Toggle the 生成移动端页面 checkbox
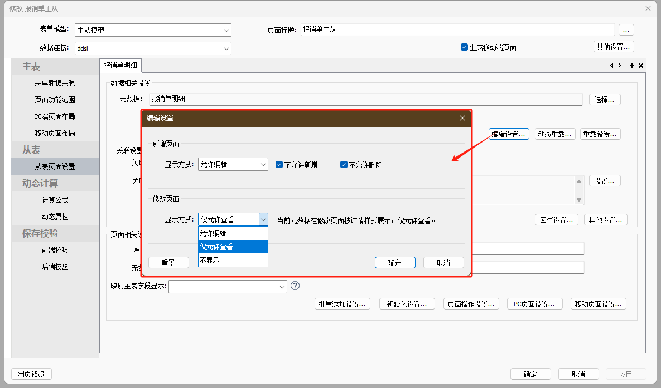 pos(464,47)
